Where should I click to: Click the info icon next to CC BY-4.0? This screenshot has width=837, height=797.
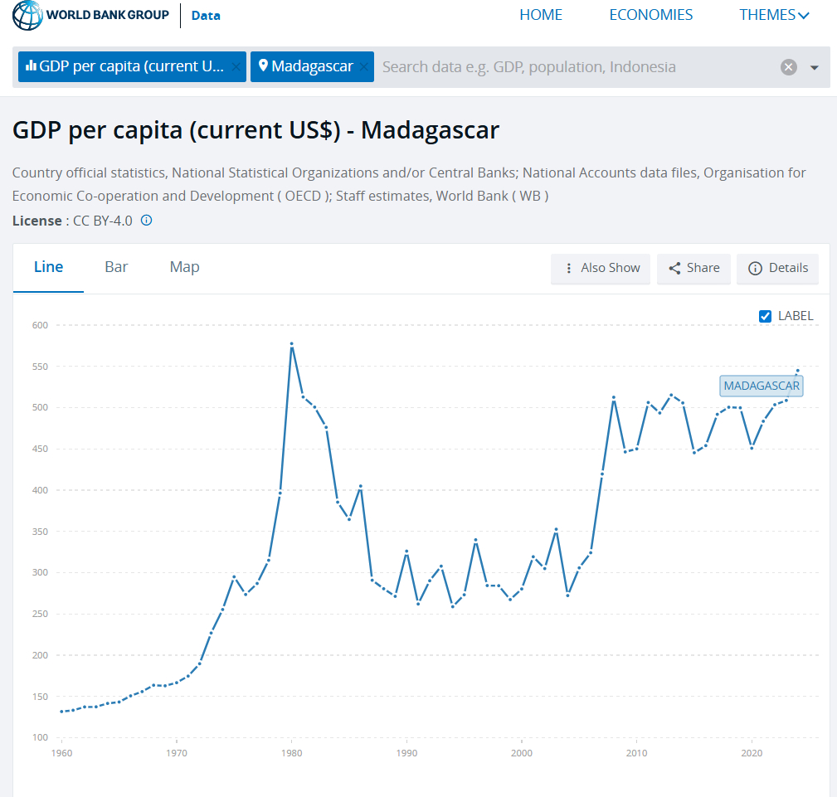(x=147, y=221)
